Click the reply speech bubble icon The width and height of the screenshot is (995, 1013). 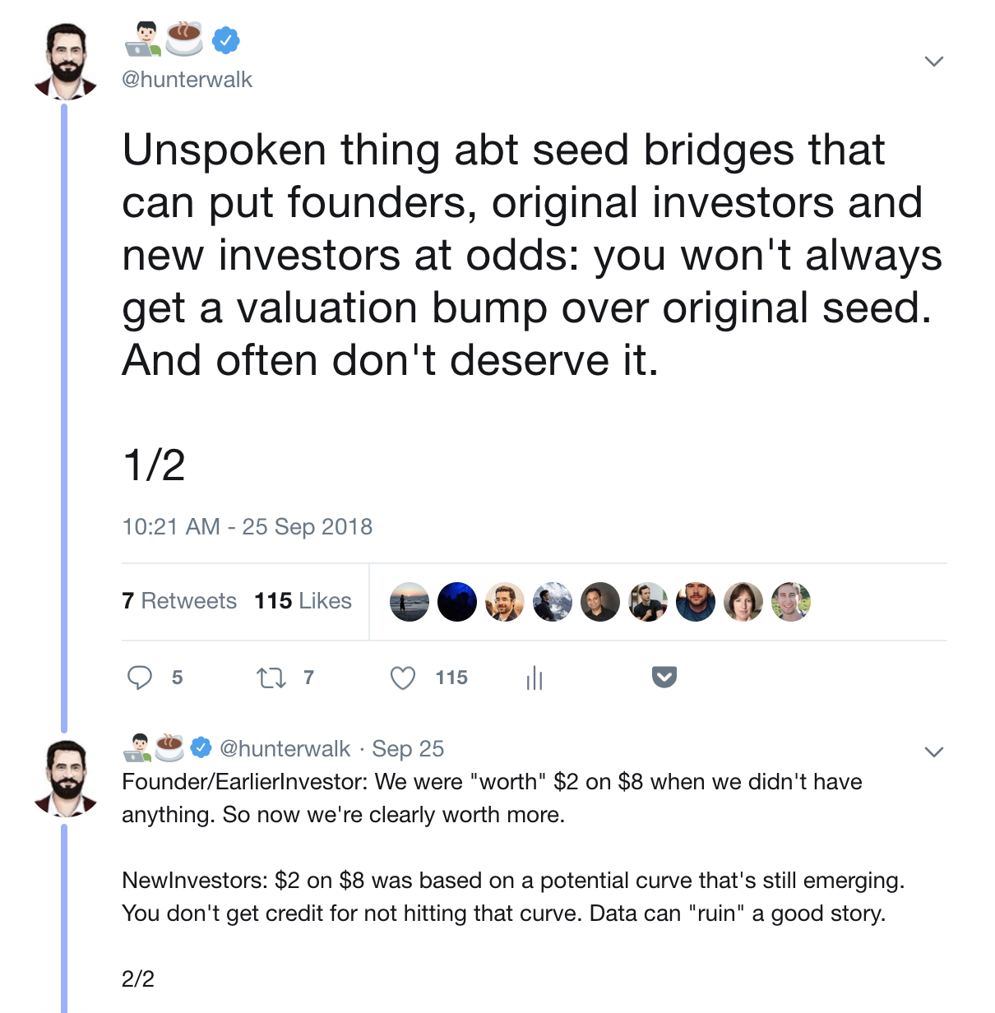[140, 678]
